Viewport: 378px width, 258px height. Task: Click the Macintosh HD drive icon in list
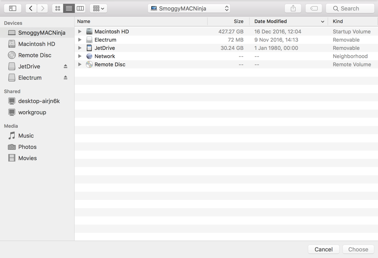coord(89,31)
